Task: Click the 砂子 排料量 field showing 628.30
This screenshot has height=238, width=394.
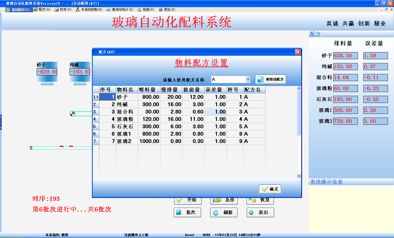Action: tap(345, 56)
